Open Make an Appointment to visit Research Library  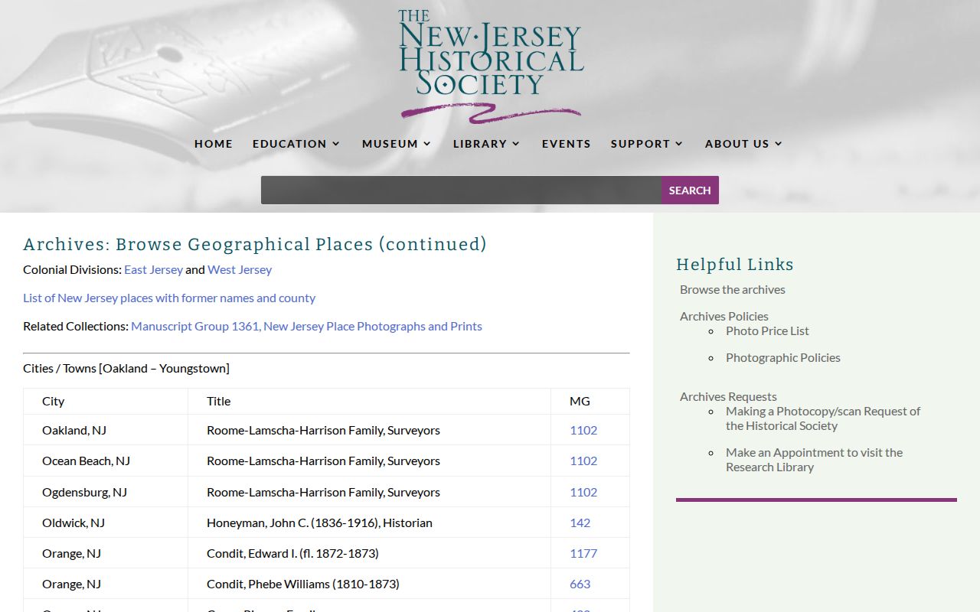(x=814, y=460)
